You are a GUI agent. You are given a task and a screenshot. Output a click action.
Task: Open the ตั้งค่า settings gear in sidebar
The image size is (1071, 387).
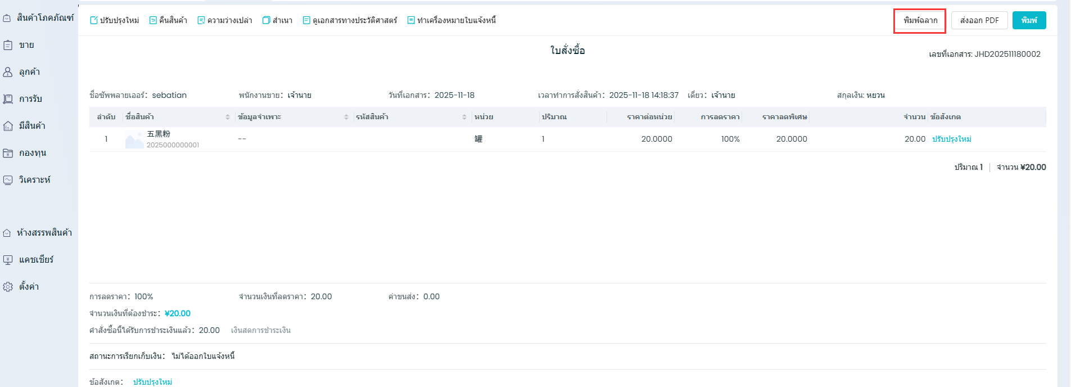pos(8,287)
